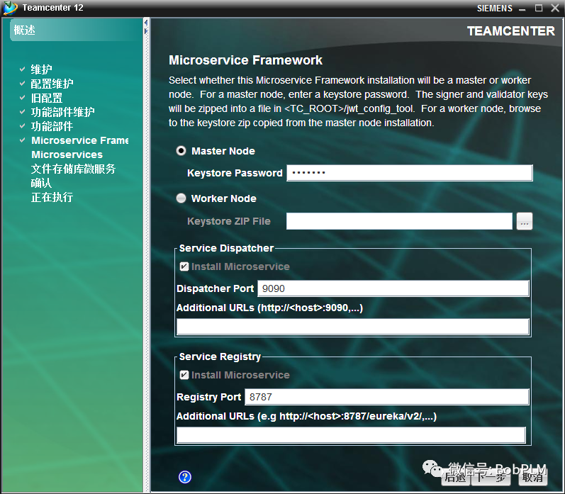Select the 配置维护 step
This screenshot has width=565, height=494.
tap(52, 84)
